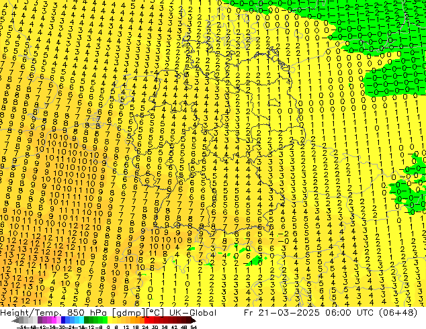Click the "06:00 UTC" time text
Viewport: 426px width, 329px height.
[351, 313]
